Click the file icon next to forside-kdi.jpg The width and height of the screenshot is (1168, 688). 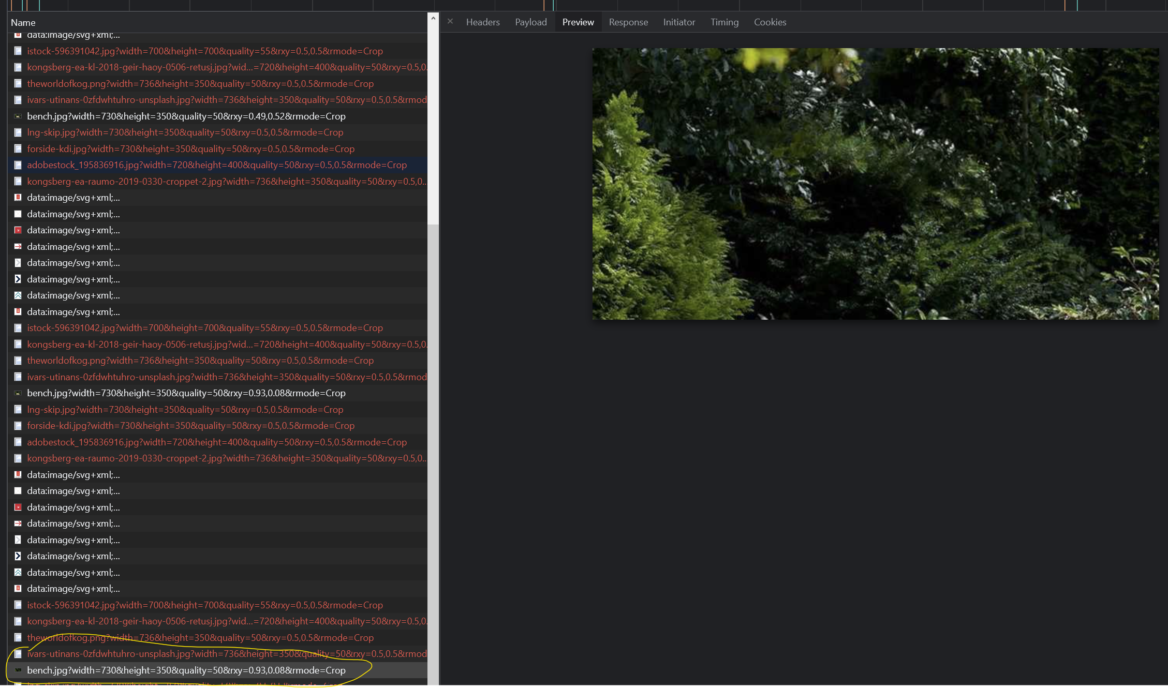18,149
